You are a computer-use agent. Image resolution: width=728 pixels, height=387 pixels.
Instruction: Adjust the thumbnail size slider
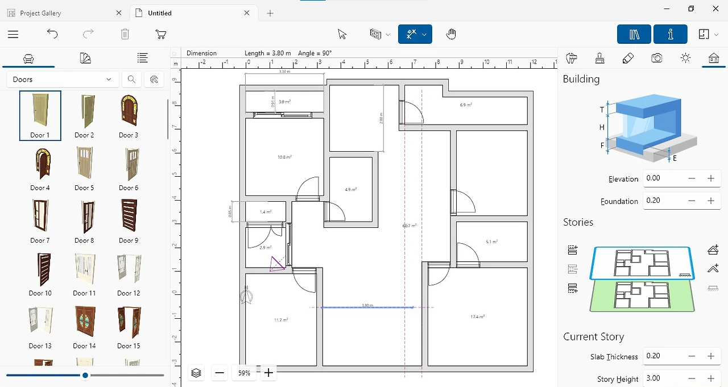[x=85, y=375]
